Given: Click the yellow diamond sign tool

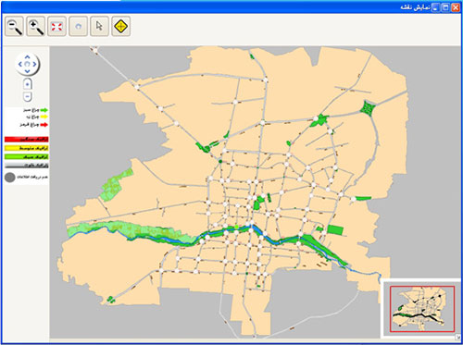Looking at the screenshot, I should click(x=120, y=27).
